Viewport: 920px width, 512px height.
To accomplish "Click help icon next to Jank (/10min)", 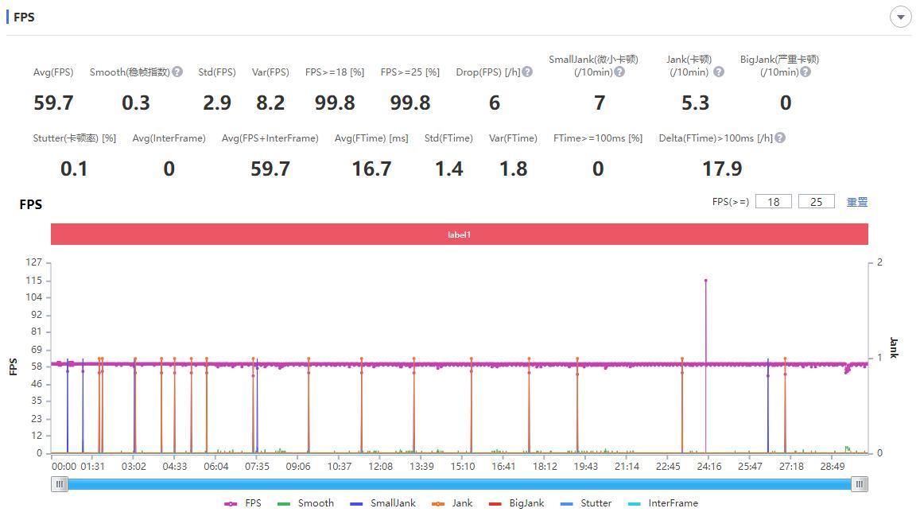I will pyautogui.click(x=719, y=72).
